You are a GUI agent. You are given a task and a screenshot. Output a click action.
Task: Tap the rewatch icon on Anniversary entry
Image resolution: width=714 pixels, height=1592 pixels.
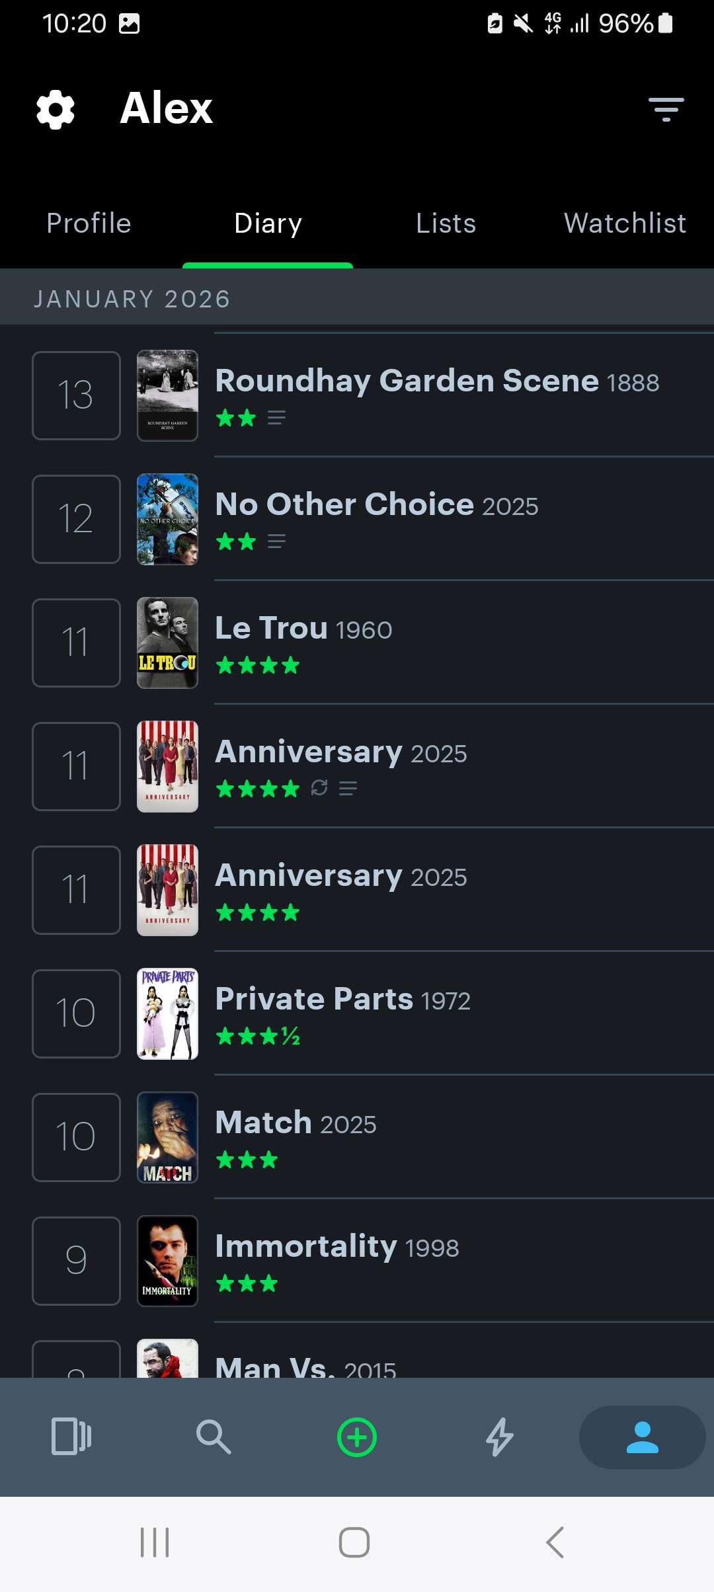(x=319, y=788)
